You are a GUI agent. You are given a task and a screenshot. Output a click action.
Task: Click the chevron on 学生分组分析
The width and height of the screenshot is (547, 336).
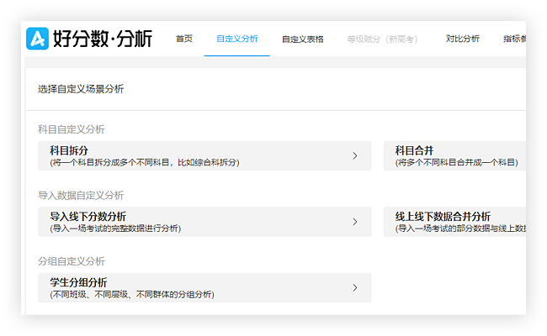pyautogui.click(x=354, y=287)
